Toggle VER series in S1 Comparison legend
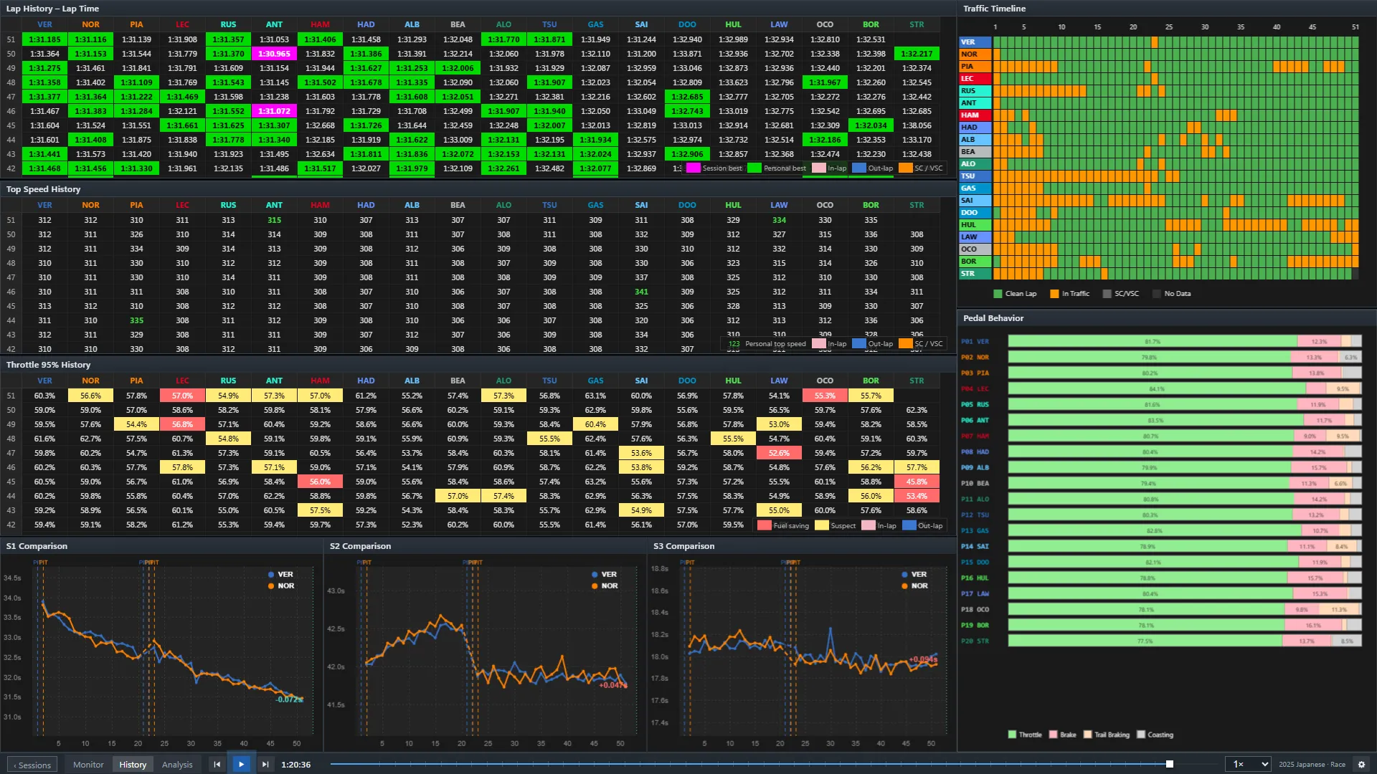 pyautogui.click(x=280, y=574)
